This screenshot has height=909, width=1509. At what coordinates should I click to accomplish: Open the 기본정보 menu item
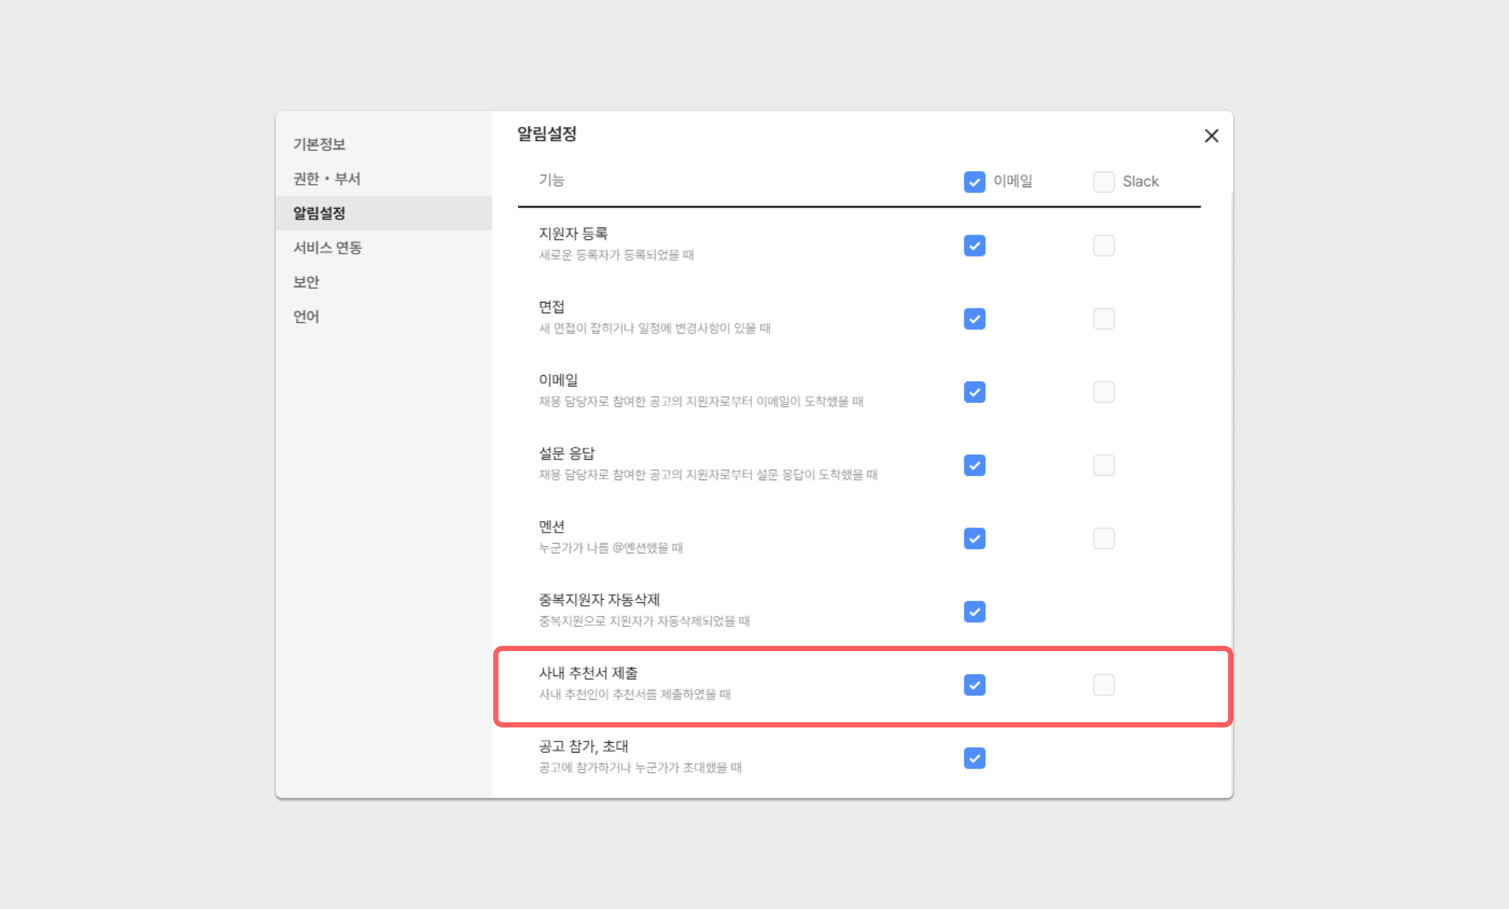click(x=319, y=144)
